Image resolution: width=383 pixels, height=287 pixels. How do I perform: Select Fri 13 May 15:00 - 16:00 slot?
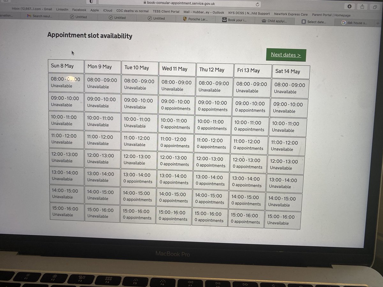tap(246, 218)
